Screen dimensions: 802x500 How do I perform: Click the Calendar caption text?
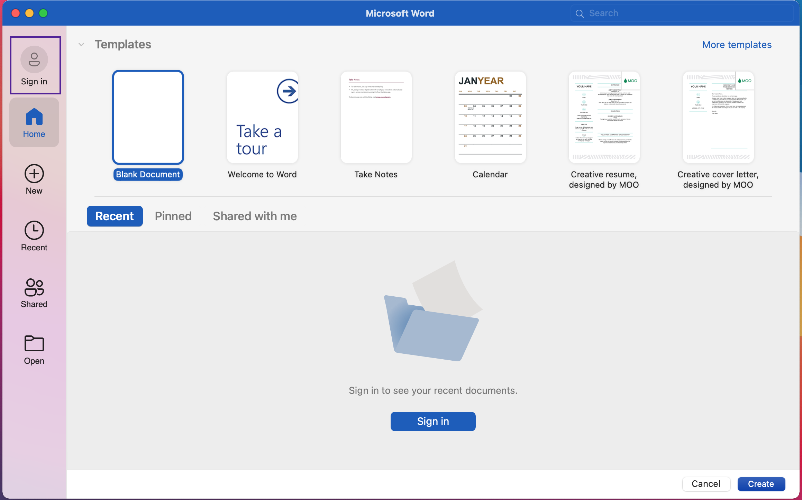pos(490,175)
